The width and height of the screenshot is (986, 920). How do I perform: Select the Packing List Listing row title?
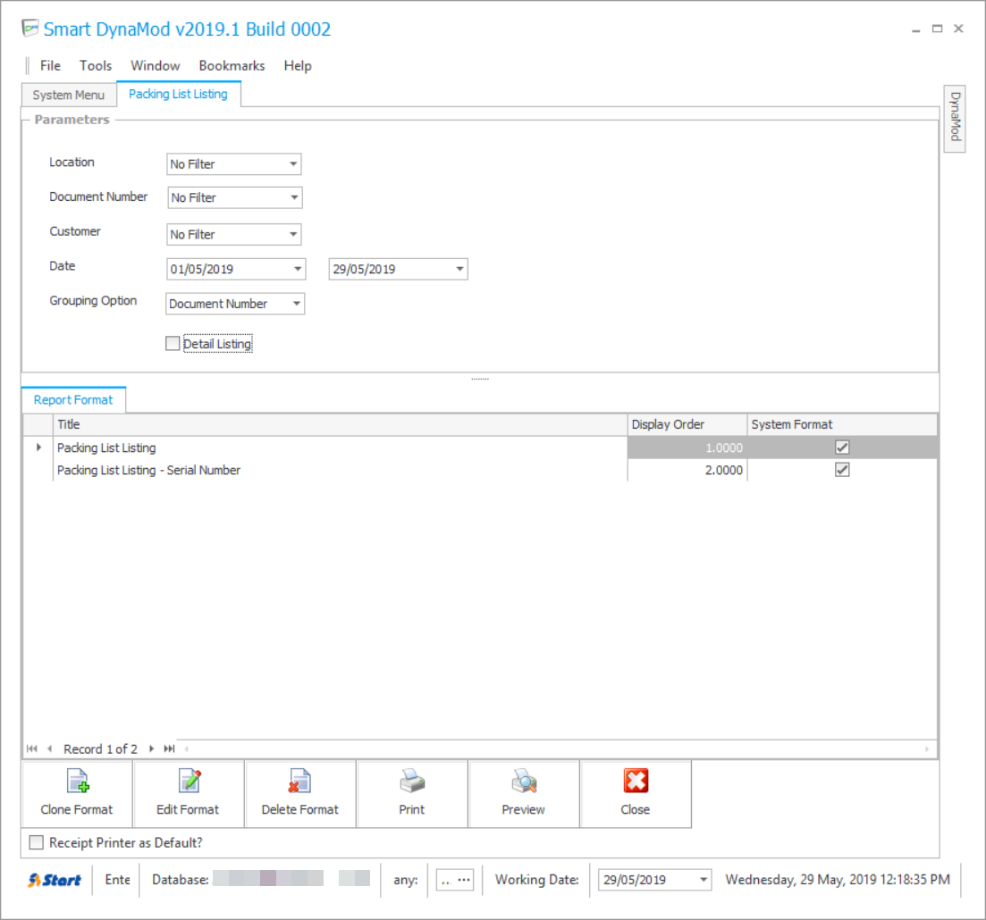(x=106, y=447)
